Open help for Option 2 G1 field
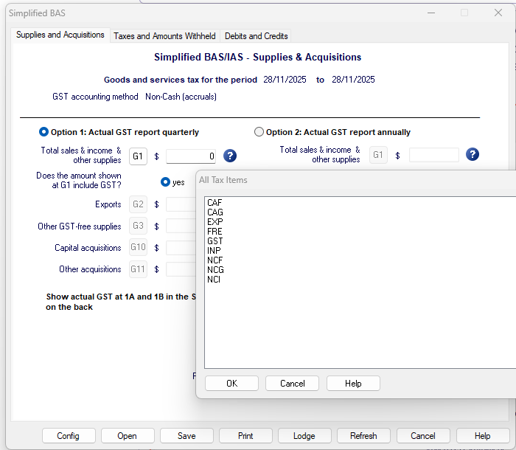 tap(473, 154)
